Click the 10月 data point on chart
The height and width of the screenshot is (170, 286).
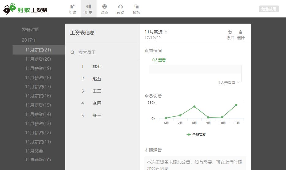pyautogui.click(x=222, y=117)
